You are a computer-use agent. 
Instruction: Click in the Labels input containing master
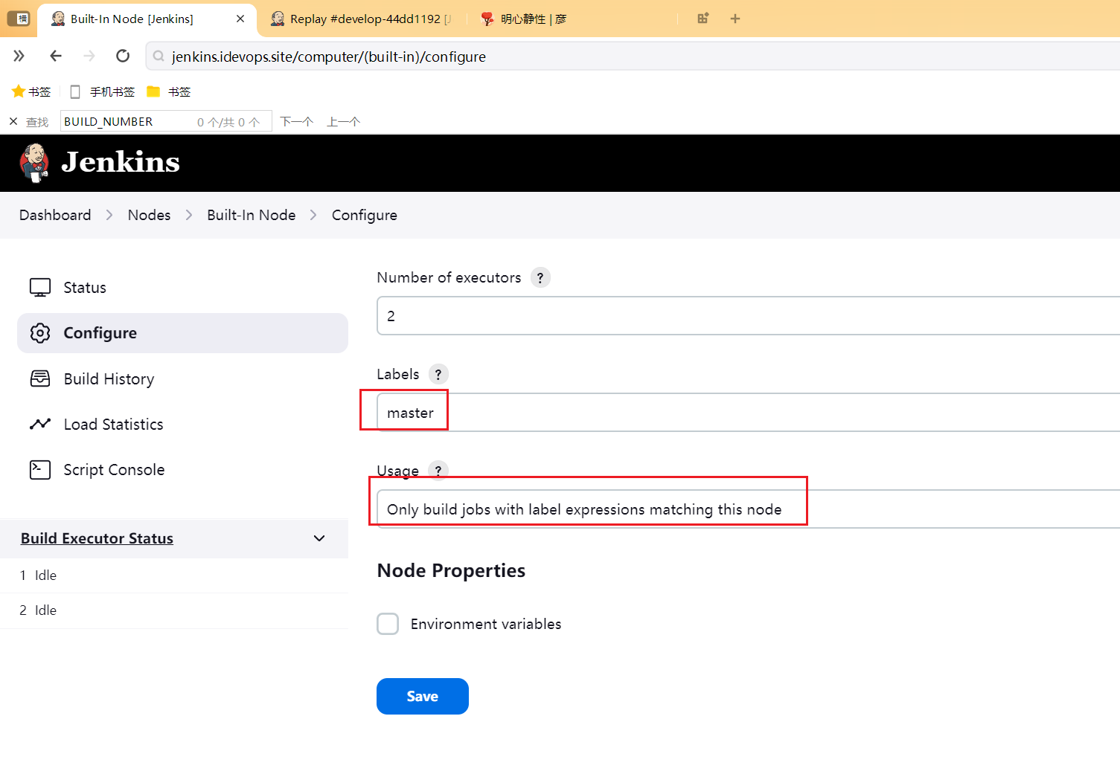(748, 413)
